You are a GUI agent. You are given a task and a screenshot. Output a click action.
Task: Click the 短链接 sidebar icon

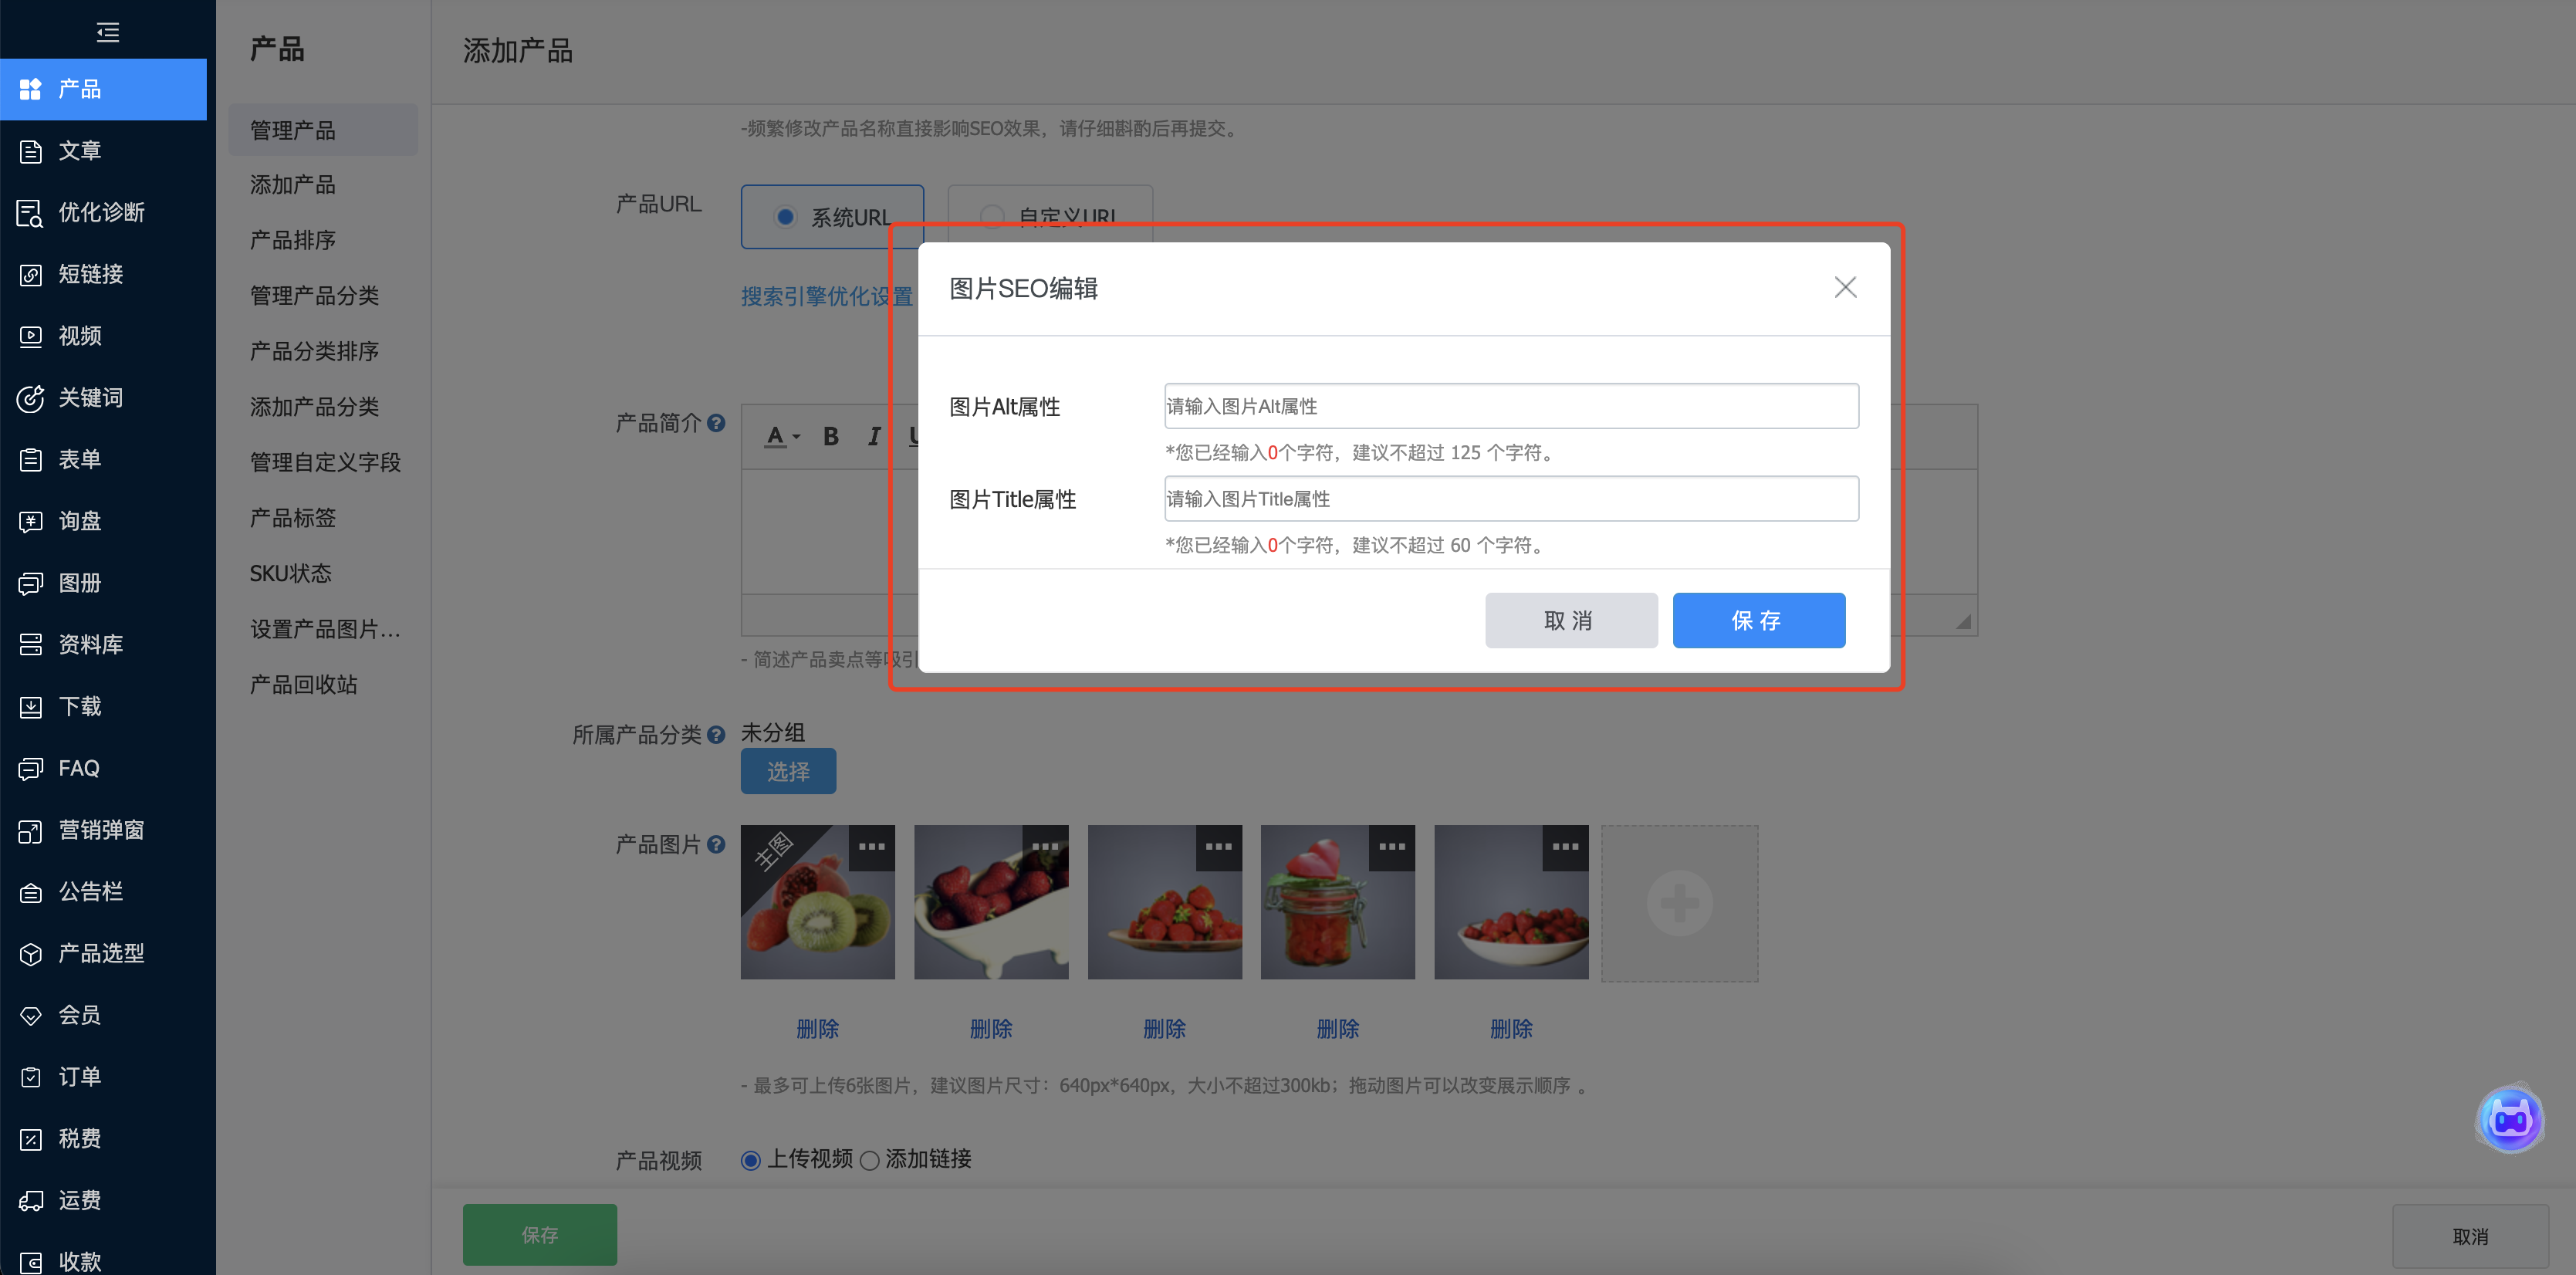tap(30, 274)
